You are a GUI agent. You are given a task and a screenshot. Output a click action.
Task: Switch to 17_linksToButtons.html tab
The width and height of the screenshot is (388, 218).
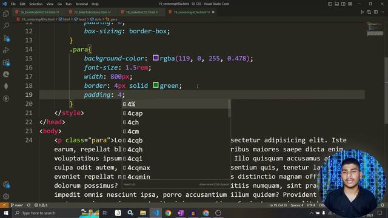point(90,12)
